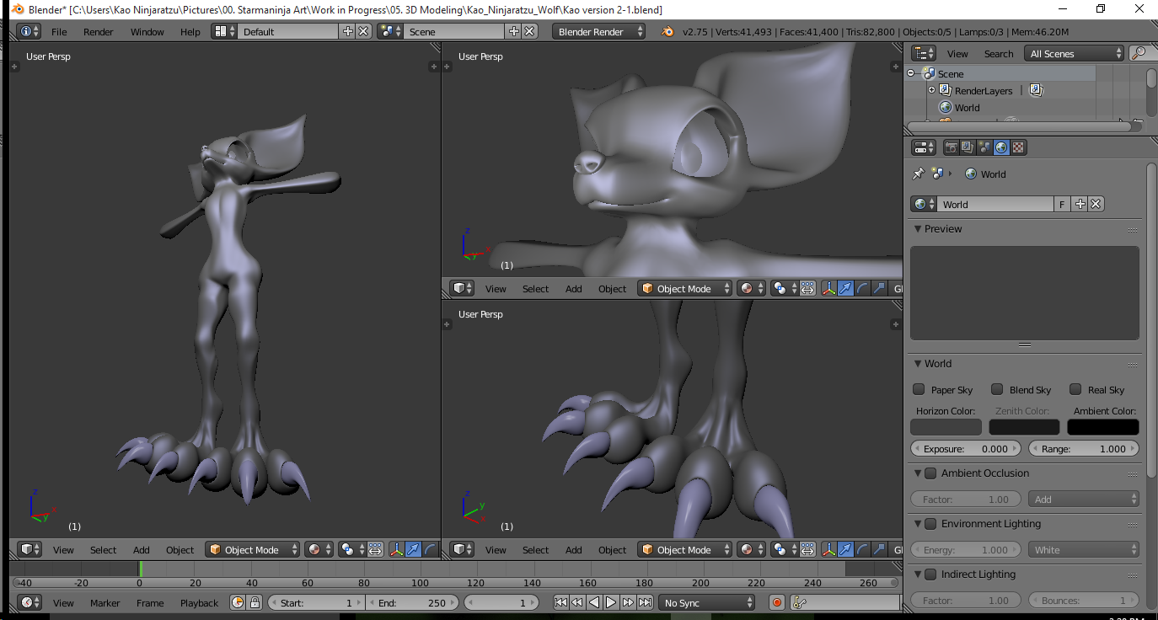This screenshot has width=1158, height=620.
Task: Click the timeline lock time range icon
Action: tap(253, 602)
